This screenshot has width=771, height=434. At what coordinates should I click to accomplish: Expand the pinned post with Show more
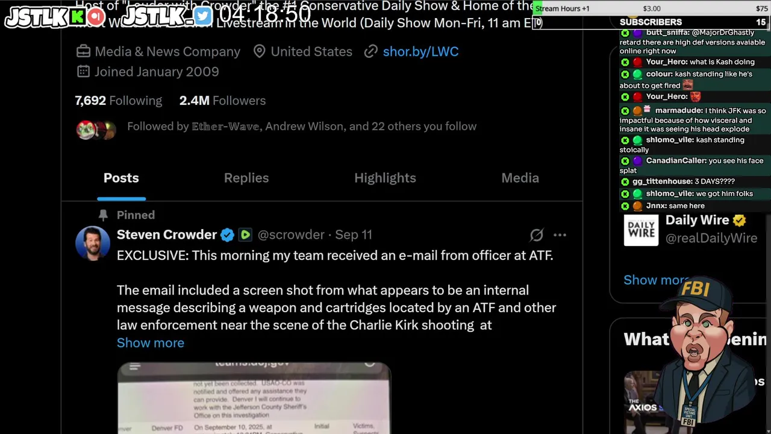tap(151, 343)
